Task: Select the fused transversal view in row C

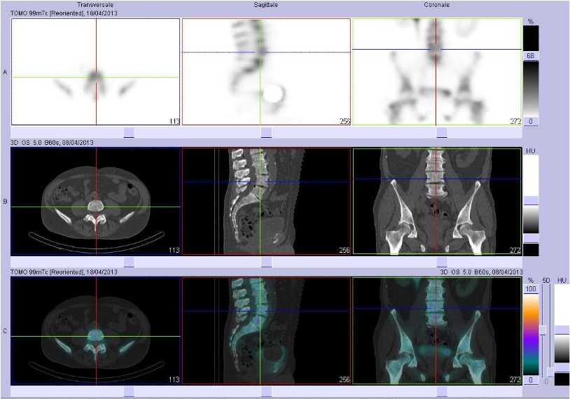Action: click(96, 330)
